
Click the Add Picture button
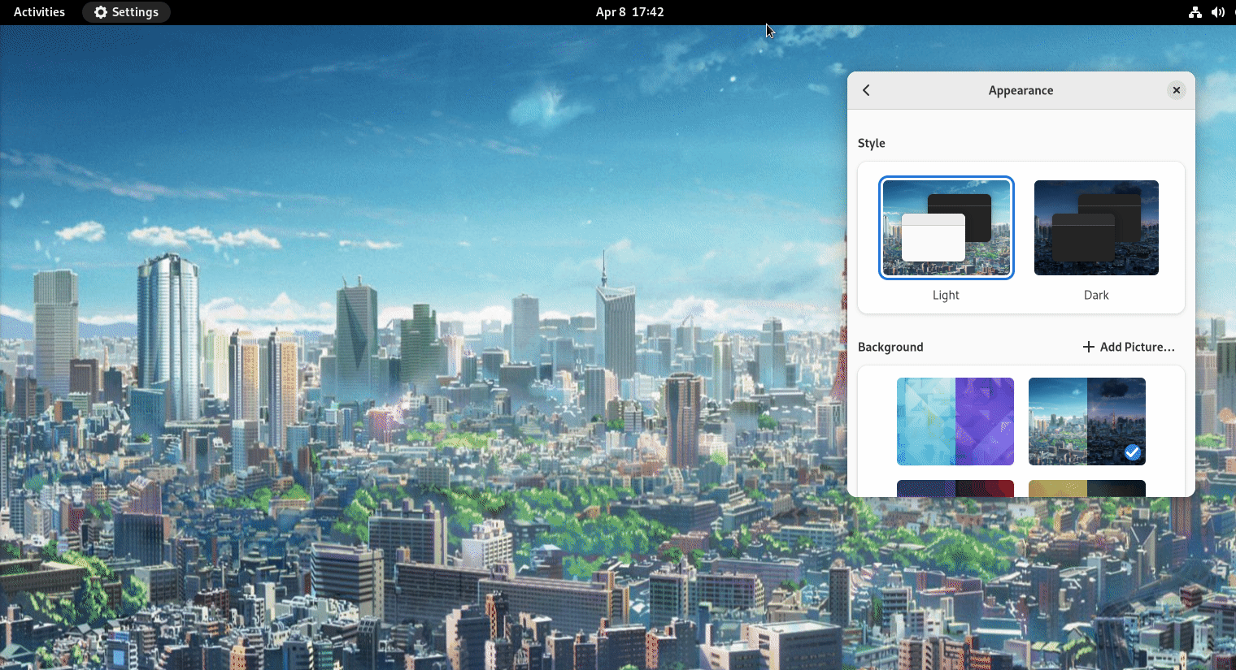click(1129, 347)
